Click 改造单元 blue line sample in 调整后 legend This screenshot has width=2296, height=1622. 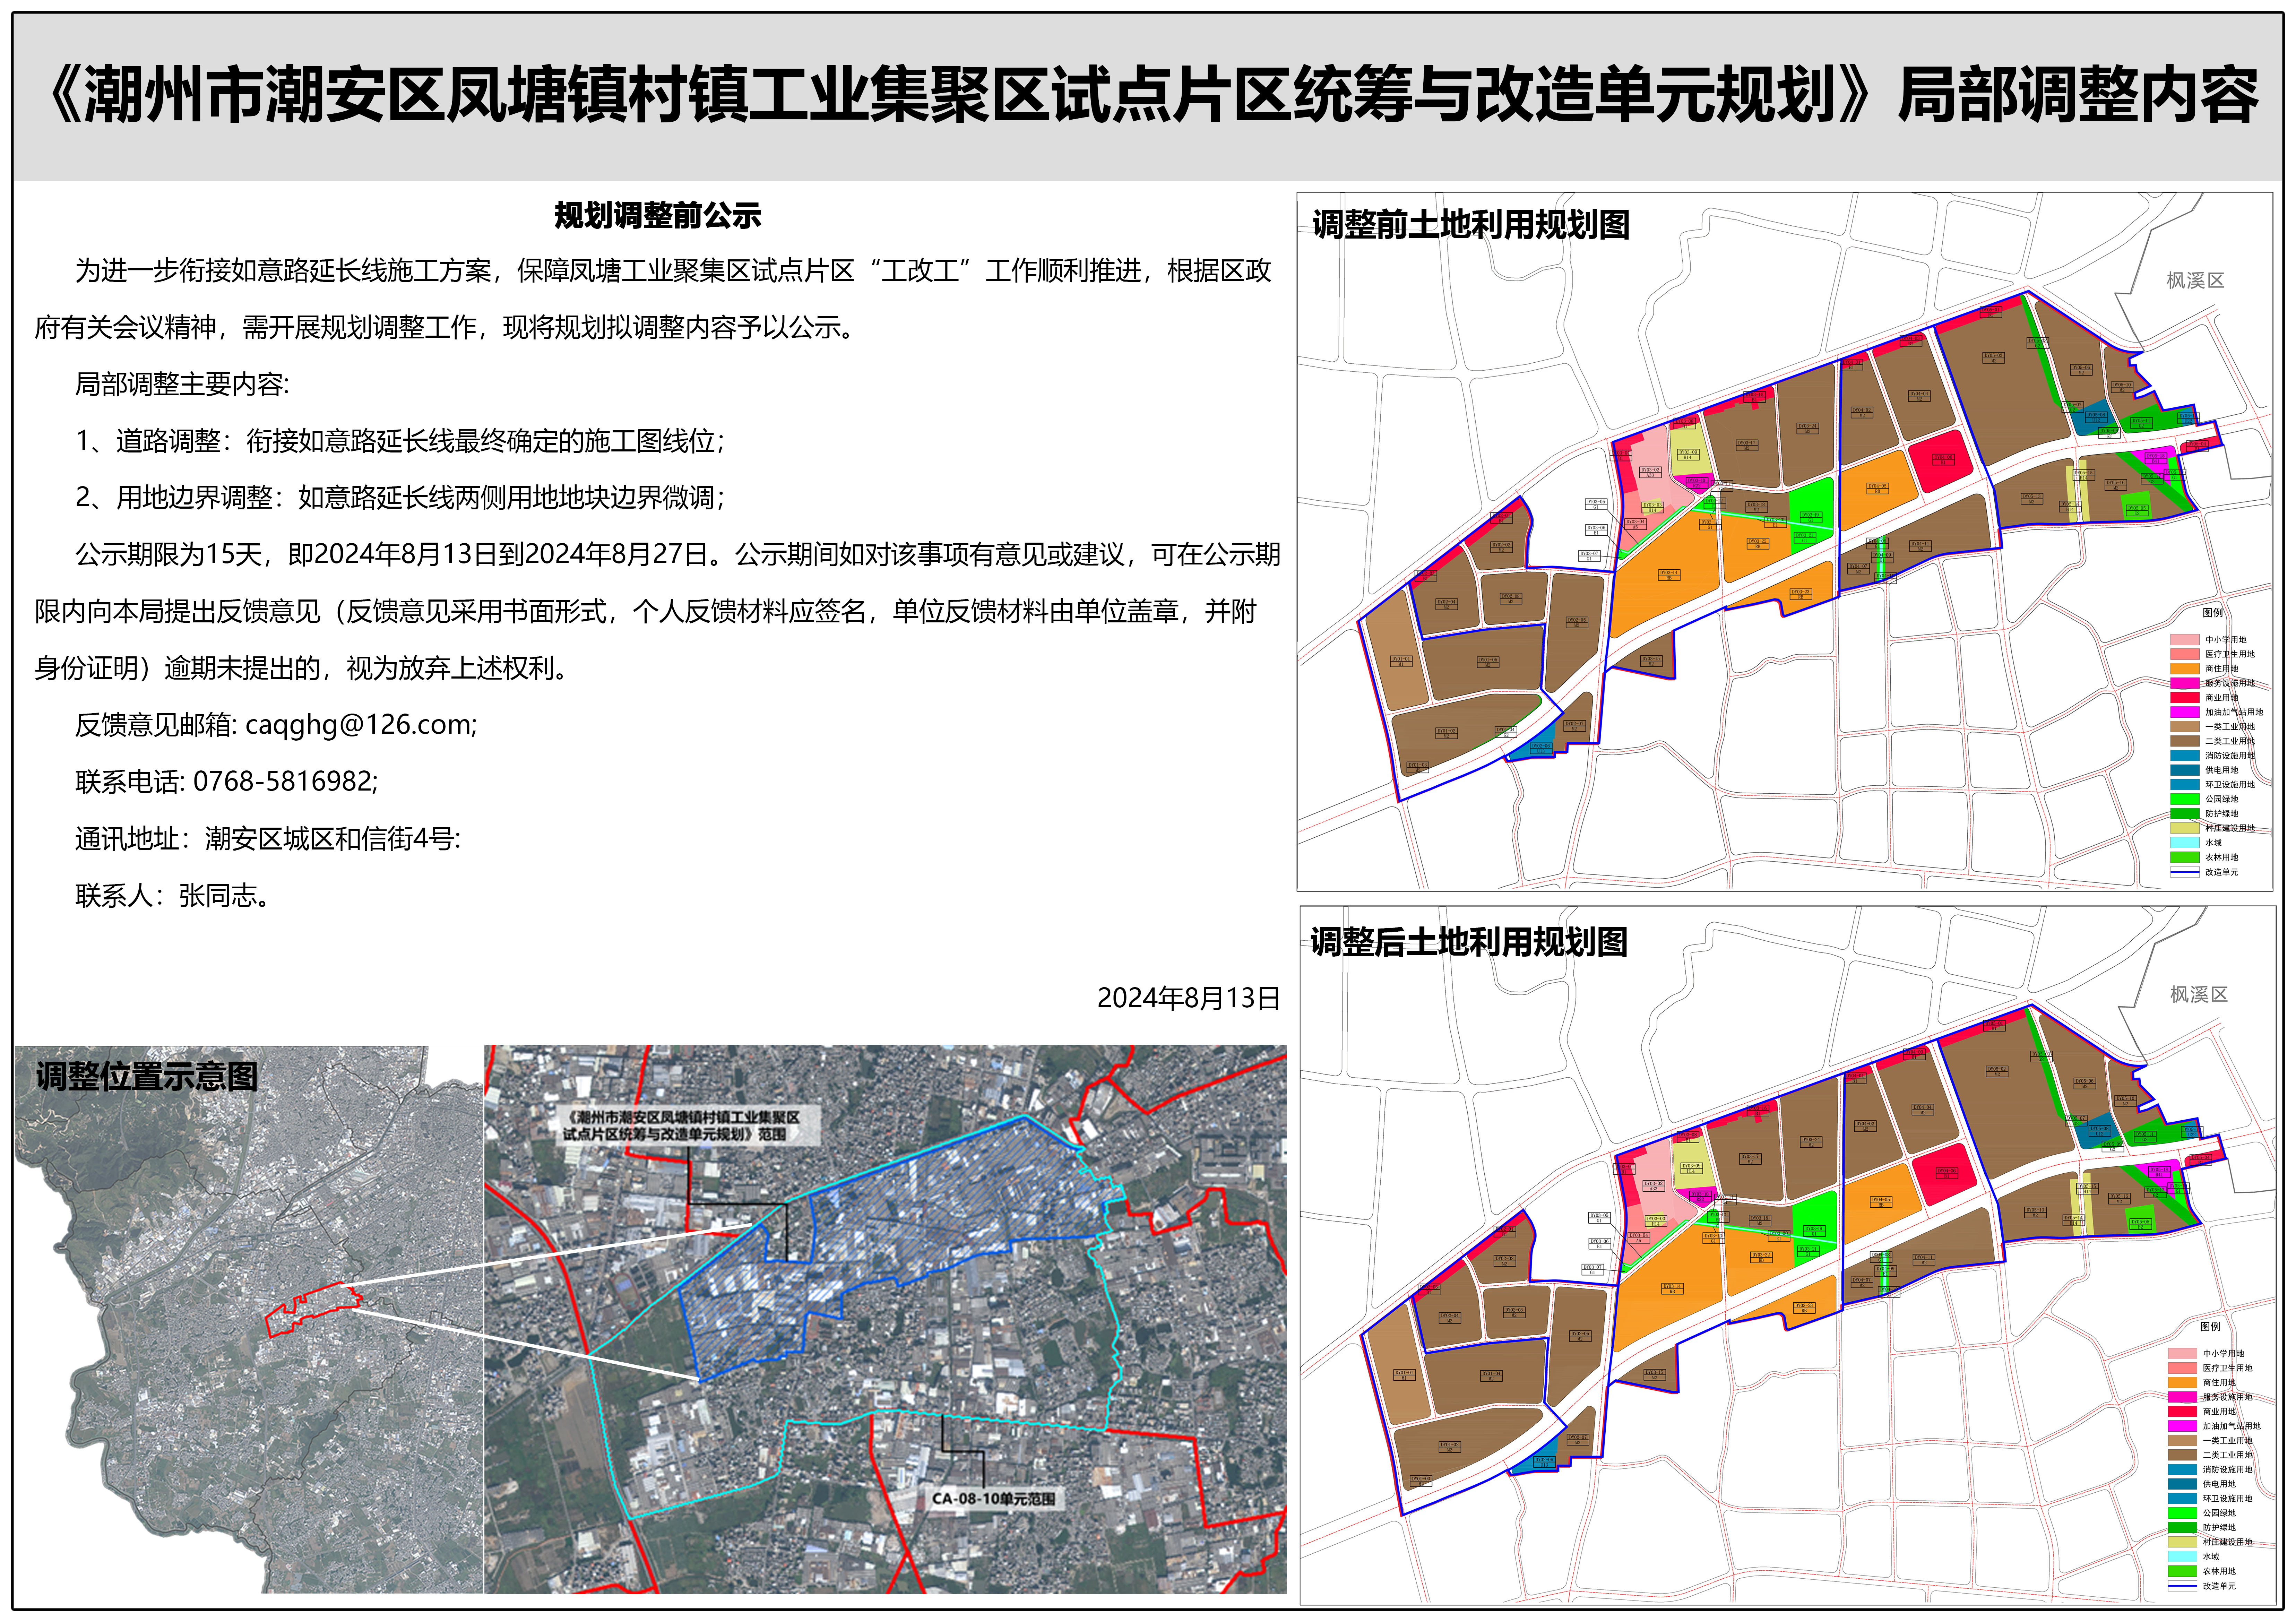(x=2183, y=1586)
